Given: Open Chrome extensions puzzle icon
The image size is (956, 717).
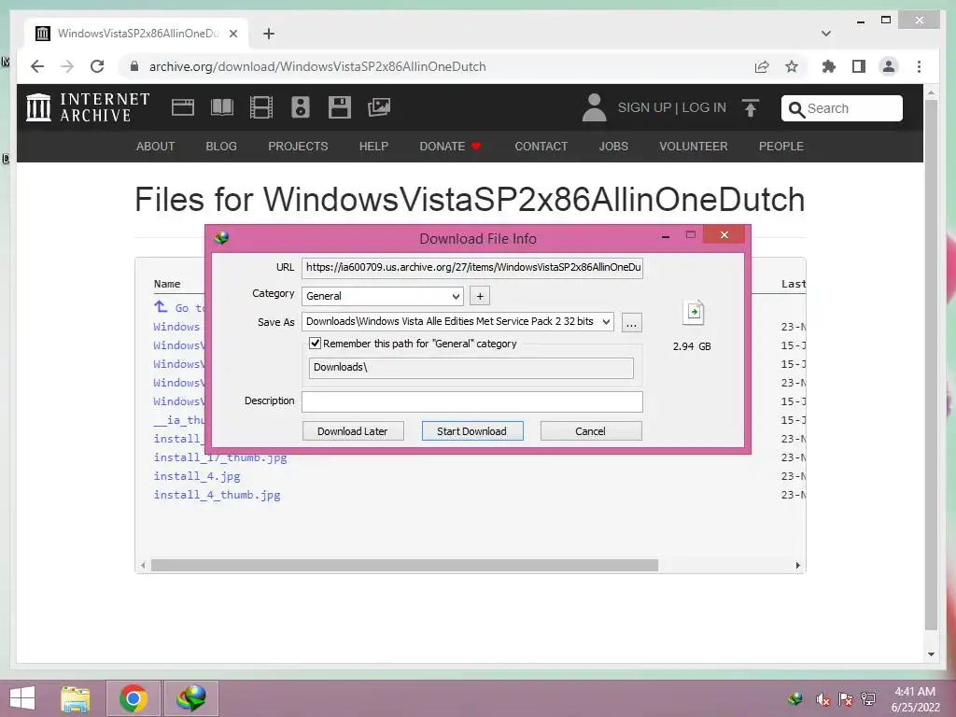Looking at the screenshot, I should point(829,66).
